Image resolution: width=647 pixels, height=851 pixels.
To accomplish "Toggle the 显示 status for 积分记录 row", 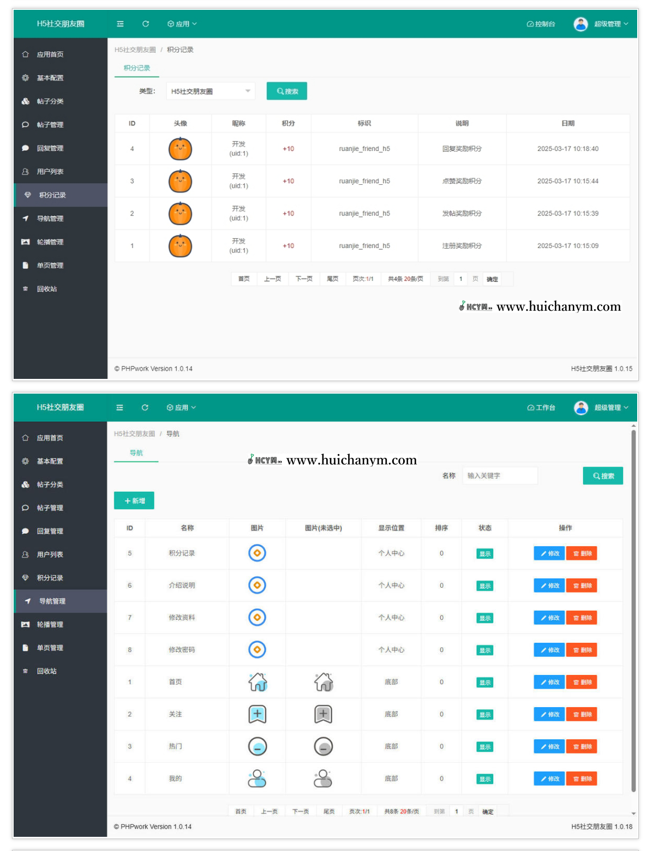I will (x=484, y=554).
